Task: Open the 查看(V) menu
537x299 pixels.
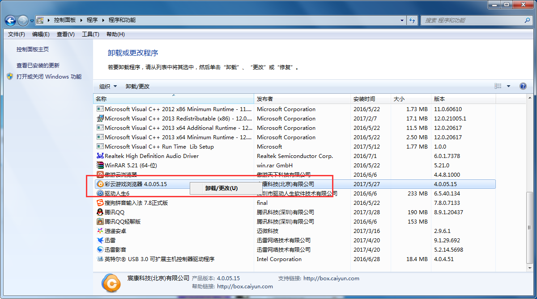Action: [x=65, y=34]
